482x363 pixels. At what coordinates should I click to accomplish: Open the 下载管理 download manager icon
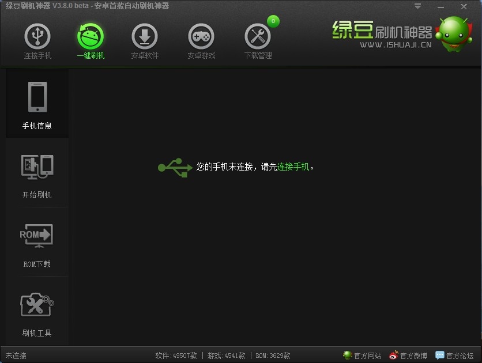click(x=258, y=41)
